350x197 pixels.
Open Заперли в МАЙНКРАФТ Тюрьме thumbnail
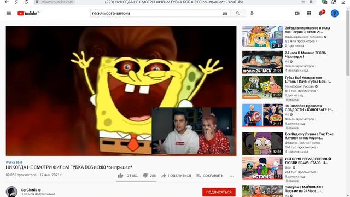click(262, 191)
